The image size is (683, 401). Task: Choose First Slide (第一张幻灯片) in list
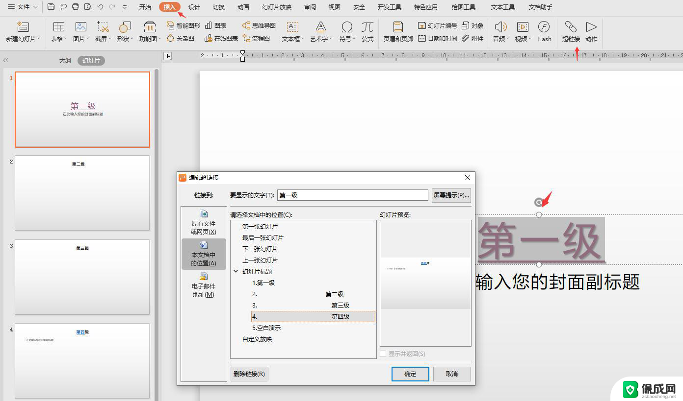click(260, 226)
